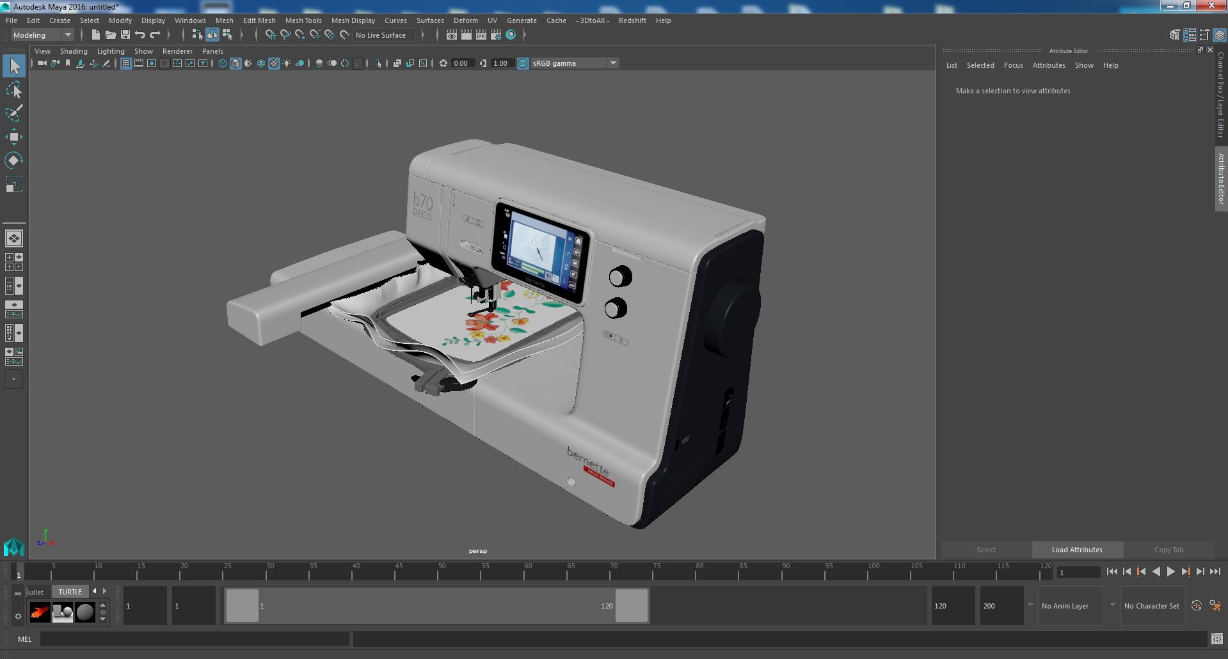The height and width of the screenshot is (659, 1228).
Task: Toggle the viewport grid display
Action: [126, 63]
